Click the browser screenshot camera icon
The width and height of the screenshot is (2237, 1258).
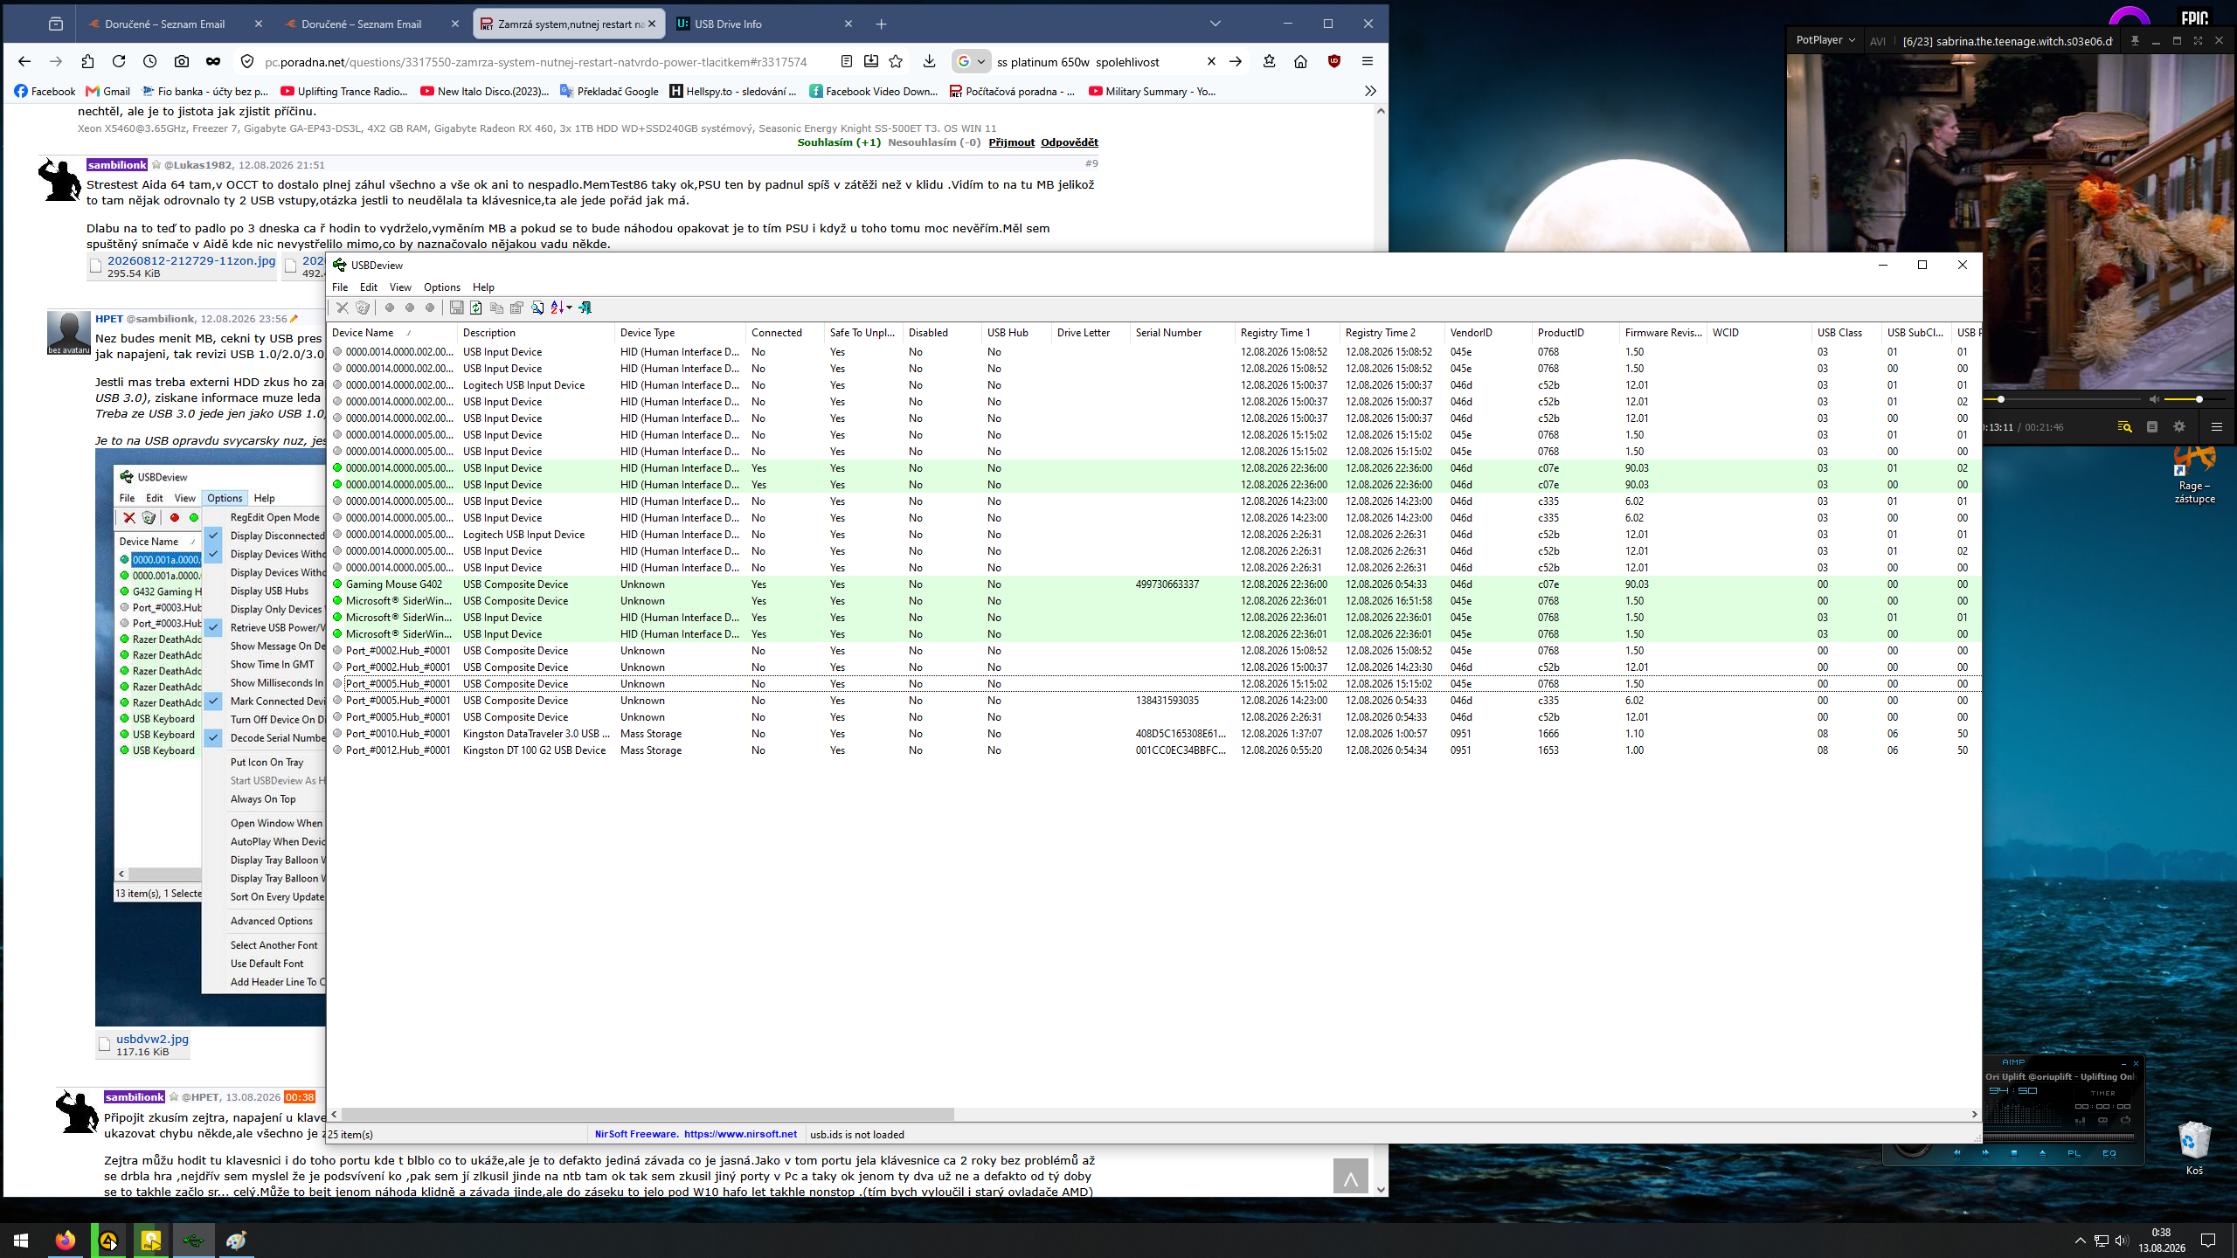point(182,61)
